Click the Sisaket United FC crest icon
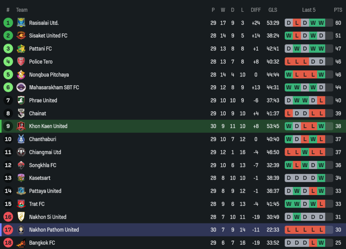Viewport: 346px width, 249px height. point(21,35)
